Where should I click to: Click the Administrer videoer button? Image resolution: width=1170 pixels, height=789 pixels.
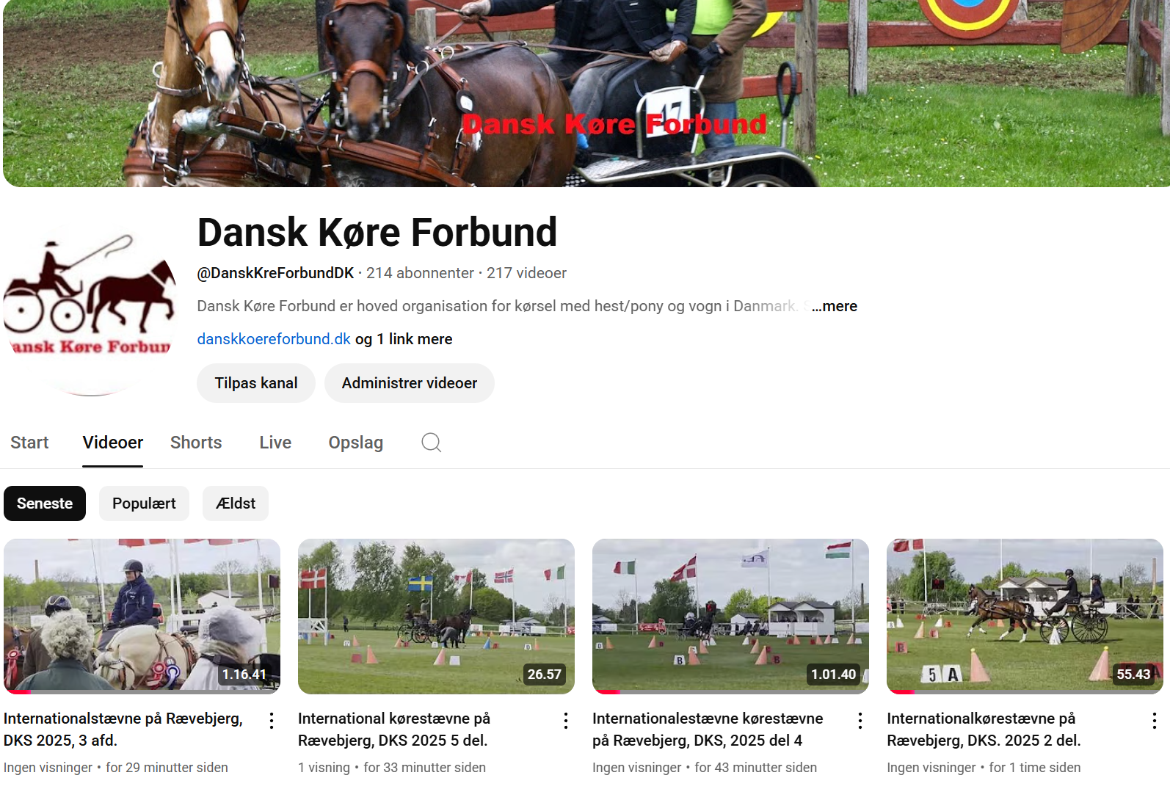[x=410, y=383]
